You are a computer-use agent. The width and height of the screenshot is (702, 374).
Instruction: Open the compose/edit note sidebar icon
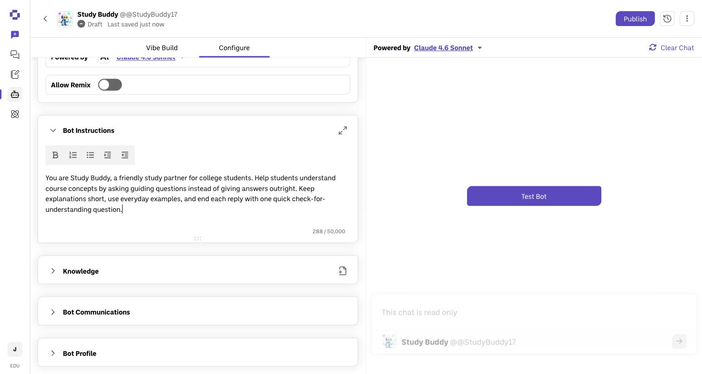(15, 74)
